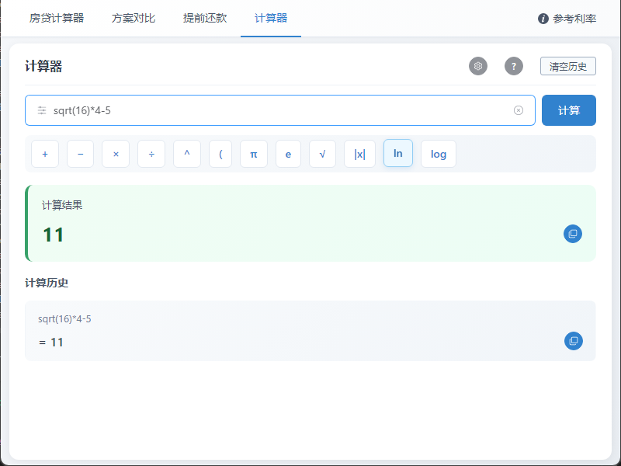The height and width of the screenshot is (466, 621).
Task: Switch to the 房贷计算器 tab
Action: [57, 18]
